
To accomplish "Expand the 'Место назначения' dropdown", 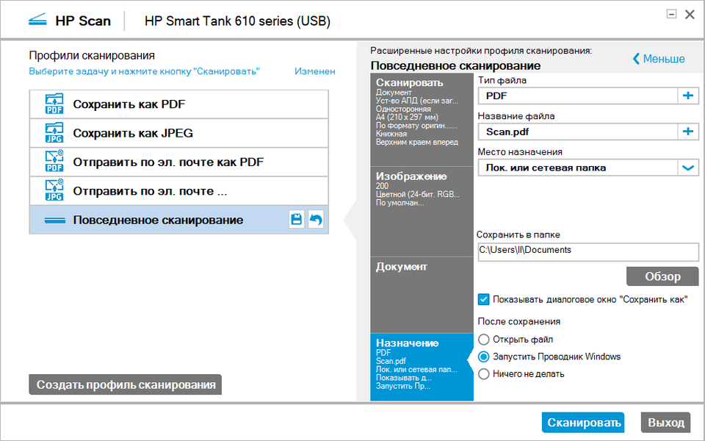I will (x=688, y=168).
